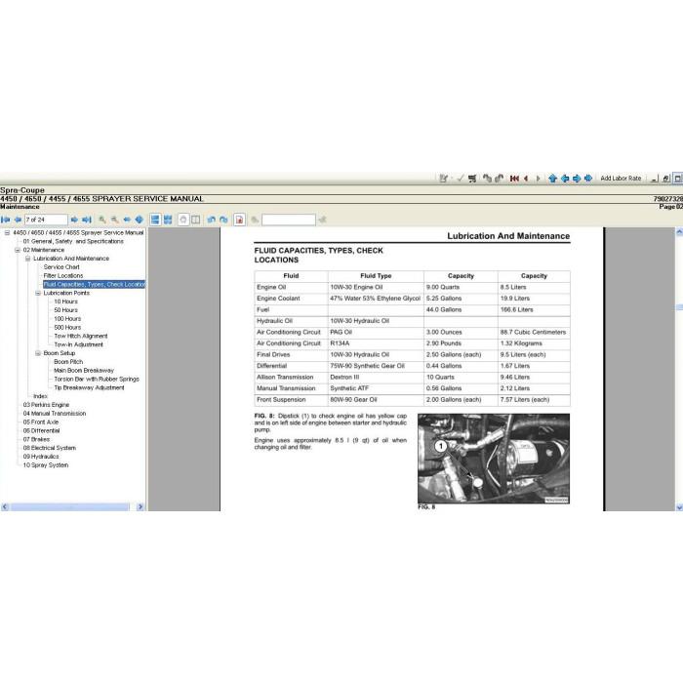Screen dimensions: 683x683
Task: Collapse the Sprayer Service Manual root node
Action: [7, 233]
